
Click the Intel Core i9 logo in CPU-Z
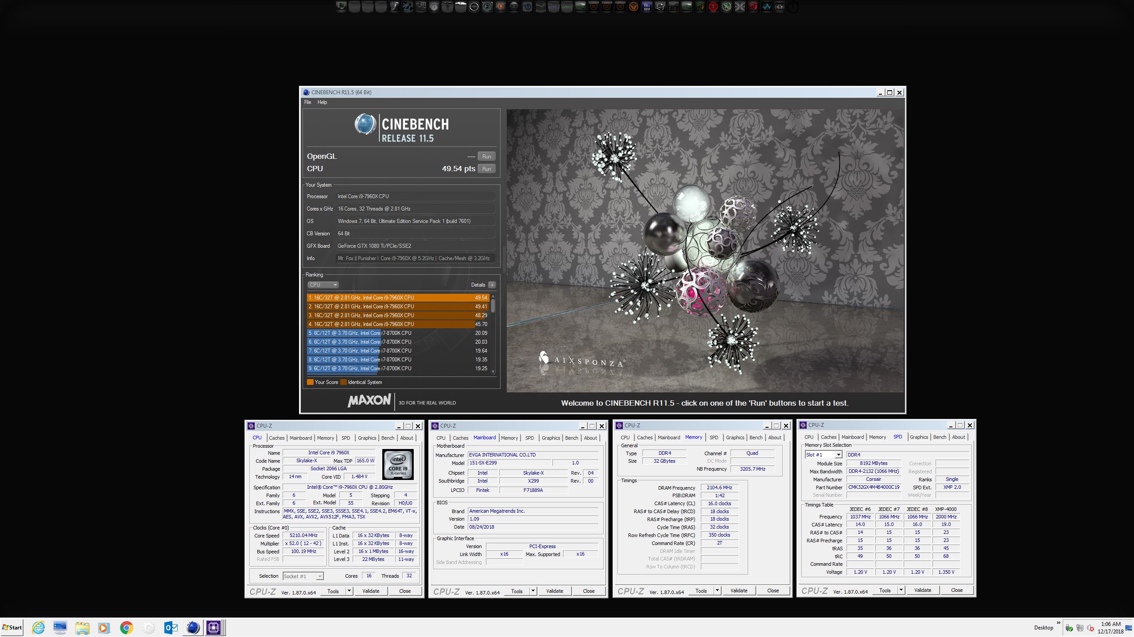pyautogui.click(x=398, y=464)
